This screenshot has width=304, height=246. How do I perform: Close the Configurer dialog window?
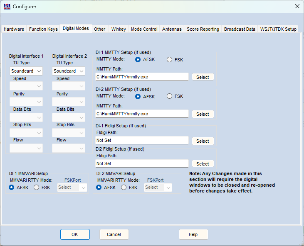[297, 6]
